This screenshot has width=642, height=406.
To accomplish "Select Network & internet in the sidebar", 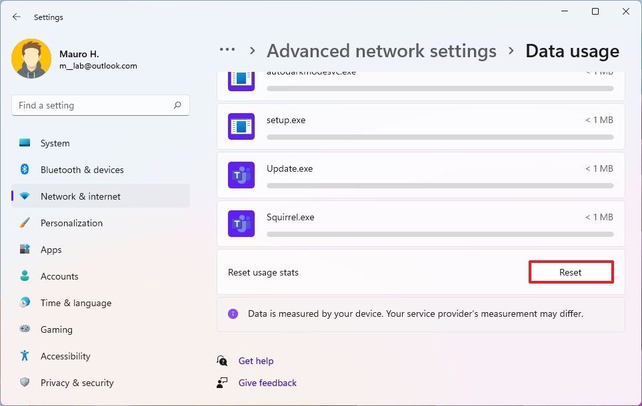I will click(x=80, y=196).
